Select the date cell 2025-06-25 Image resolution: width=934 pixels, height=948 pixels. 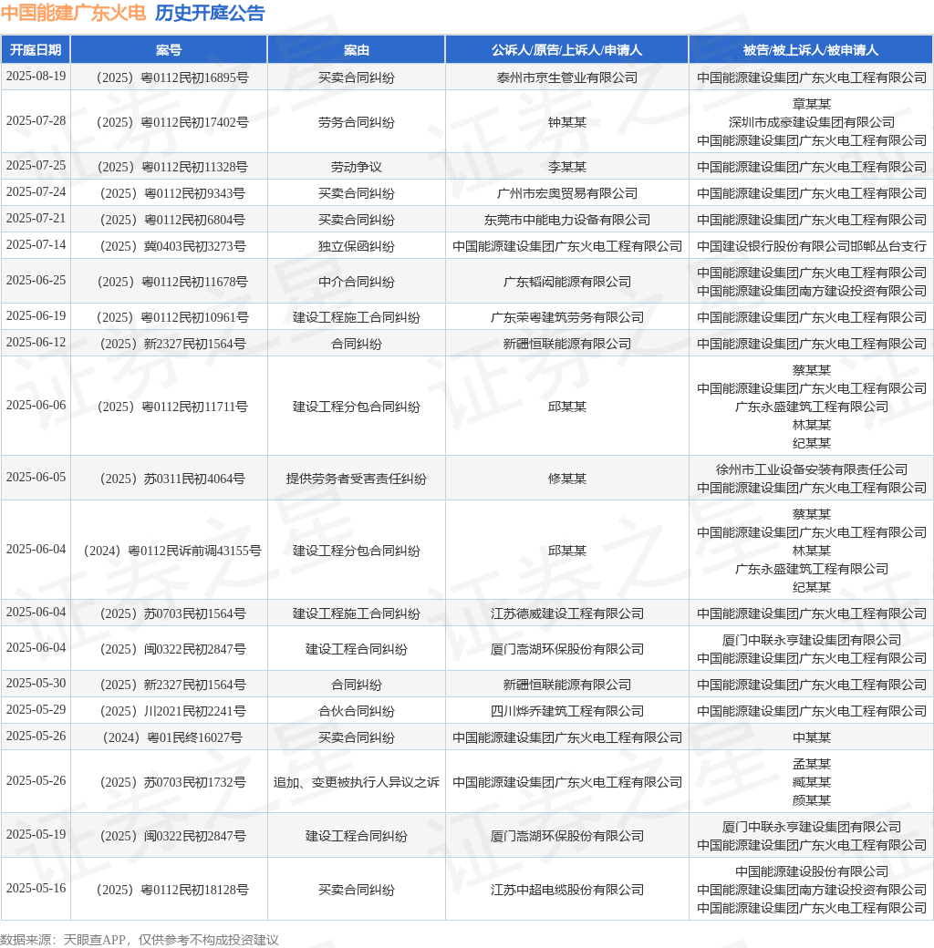click(36, 281)
